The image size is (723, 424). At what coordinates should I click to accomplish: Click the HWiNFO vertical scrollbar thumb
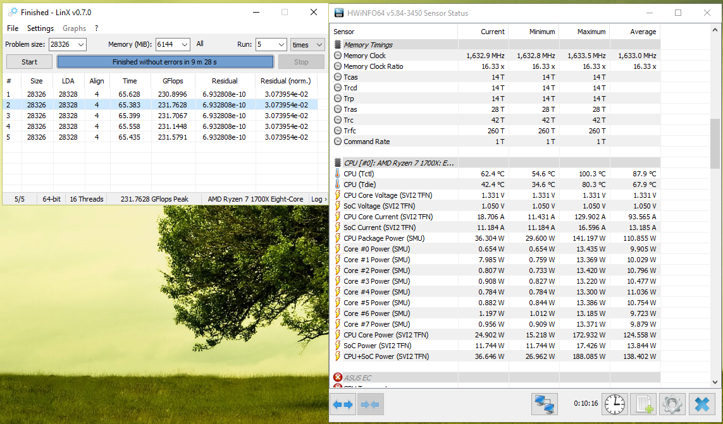pos(715,143)
